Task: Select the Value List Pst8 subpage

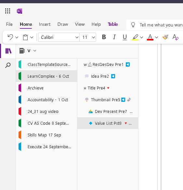Action: 108,123
